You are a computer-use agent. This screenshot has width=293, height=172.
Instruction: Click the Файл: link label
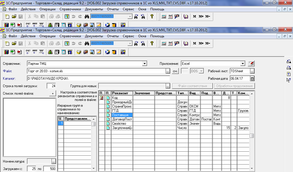[x=7, y=71]
